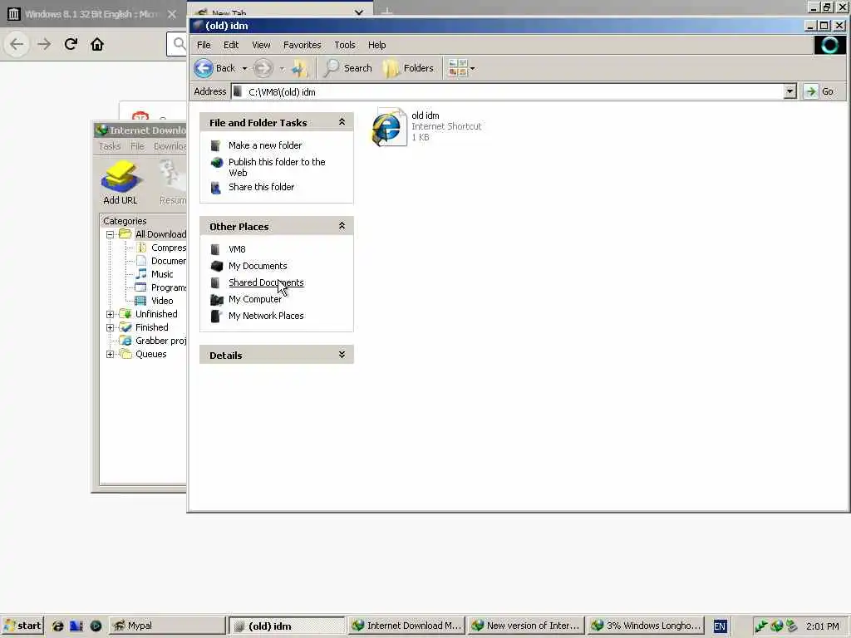Click the browser search field
Screen dimensions: 851x638
click(177, 44)
